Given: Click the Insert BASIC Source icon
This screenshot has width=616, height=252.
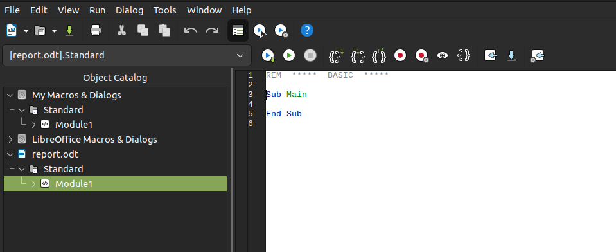Looking at the screenshot, I should click(x=490, y=55).
